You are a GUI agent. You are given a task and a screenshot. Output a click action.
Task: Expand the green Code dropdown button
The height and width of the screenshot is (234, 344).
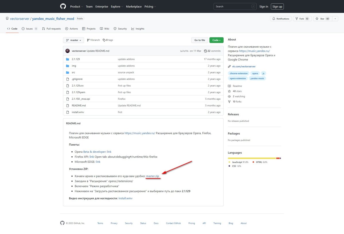[x=216, y=40]
